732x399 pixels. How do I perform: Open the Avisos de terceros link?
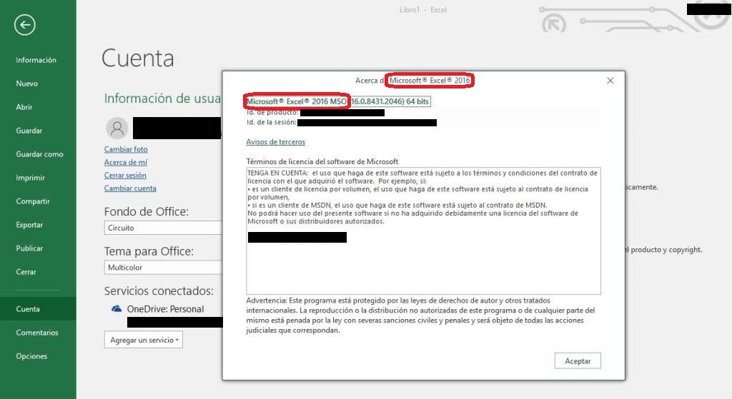(x=275, y=142)
